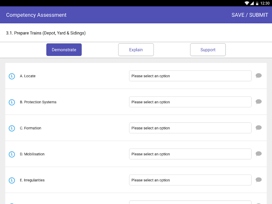Image resolution: width=272 pixels, height=204 pixels.
Task: Open option dropdown for A. Locate
Action: [x=190, y=76]
